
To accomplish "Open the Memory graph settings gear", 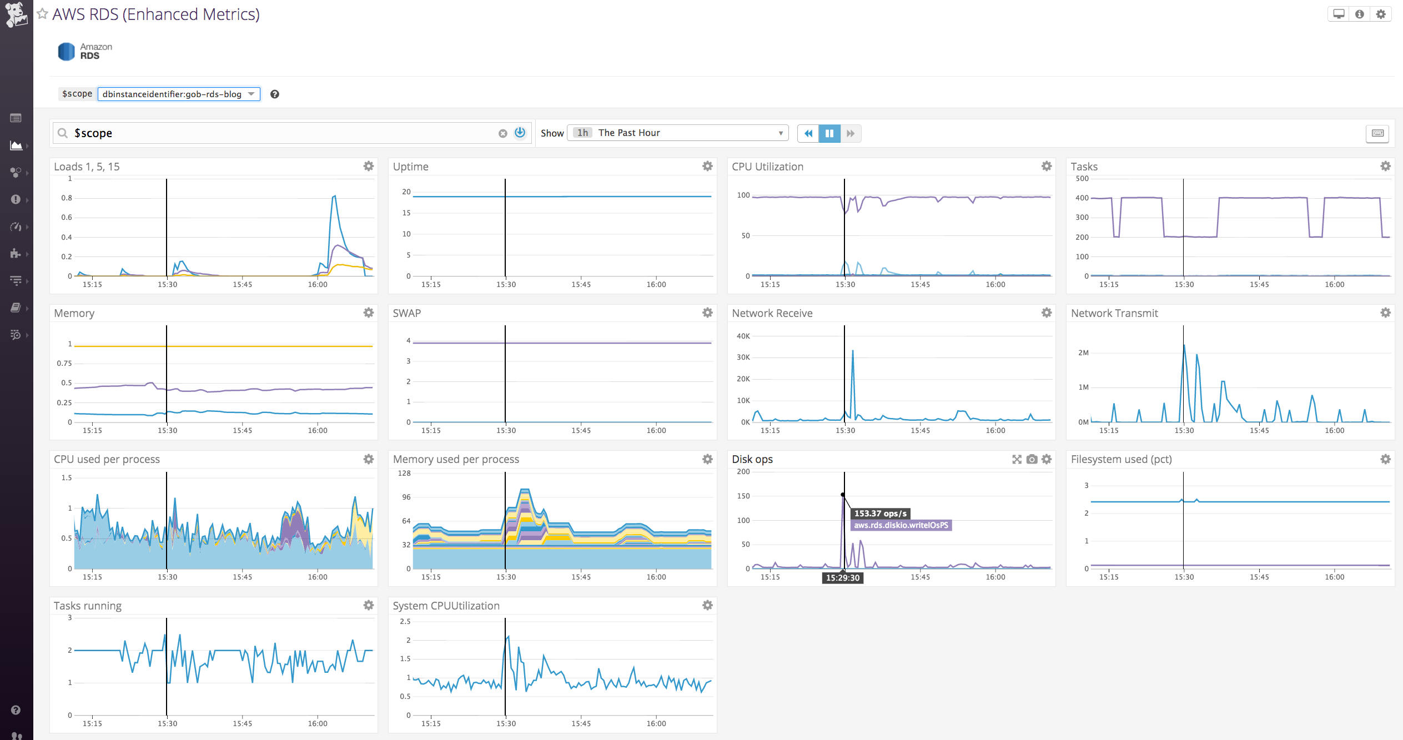I will tap(368, 313).
